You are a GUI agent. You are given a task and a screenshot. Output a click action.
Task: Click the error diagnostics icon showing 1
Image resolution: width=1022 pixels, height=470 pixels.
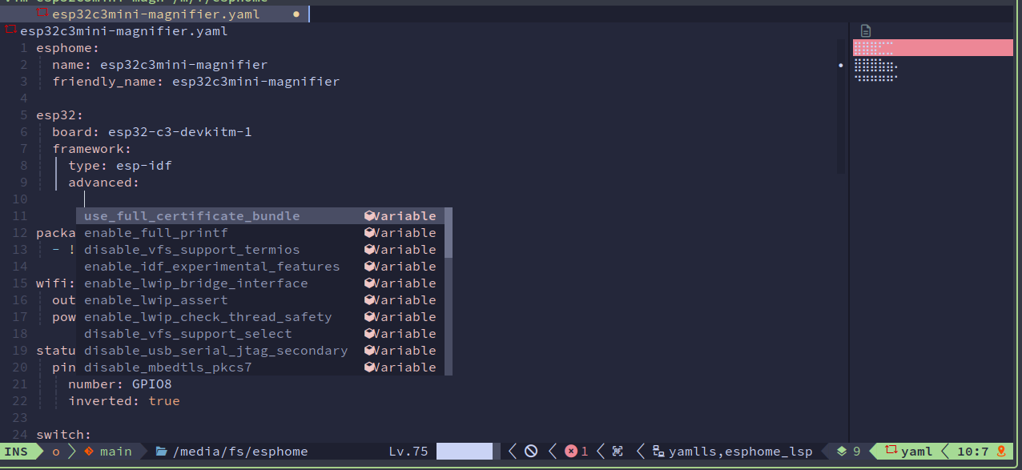click(x=572, y=451)
